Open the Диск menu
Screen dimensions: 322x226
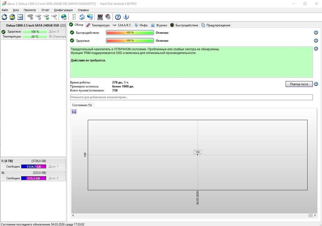click(x=16, y=10)
